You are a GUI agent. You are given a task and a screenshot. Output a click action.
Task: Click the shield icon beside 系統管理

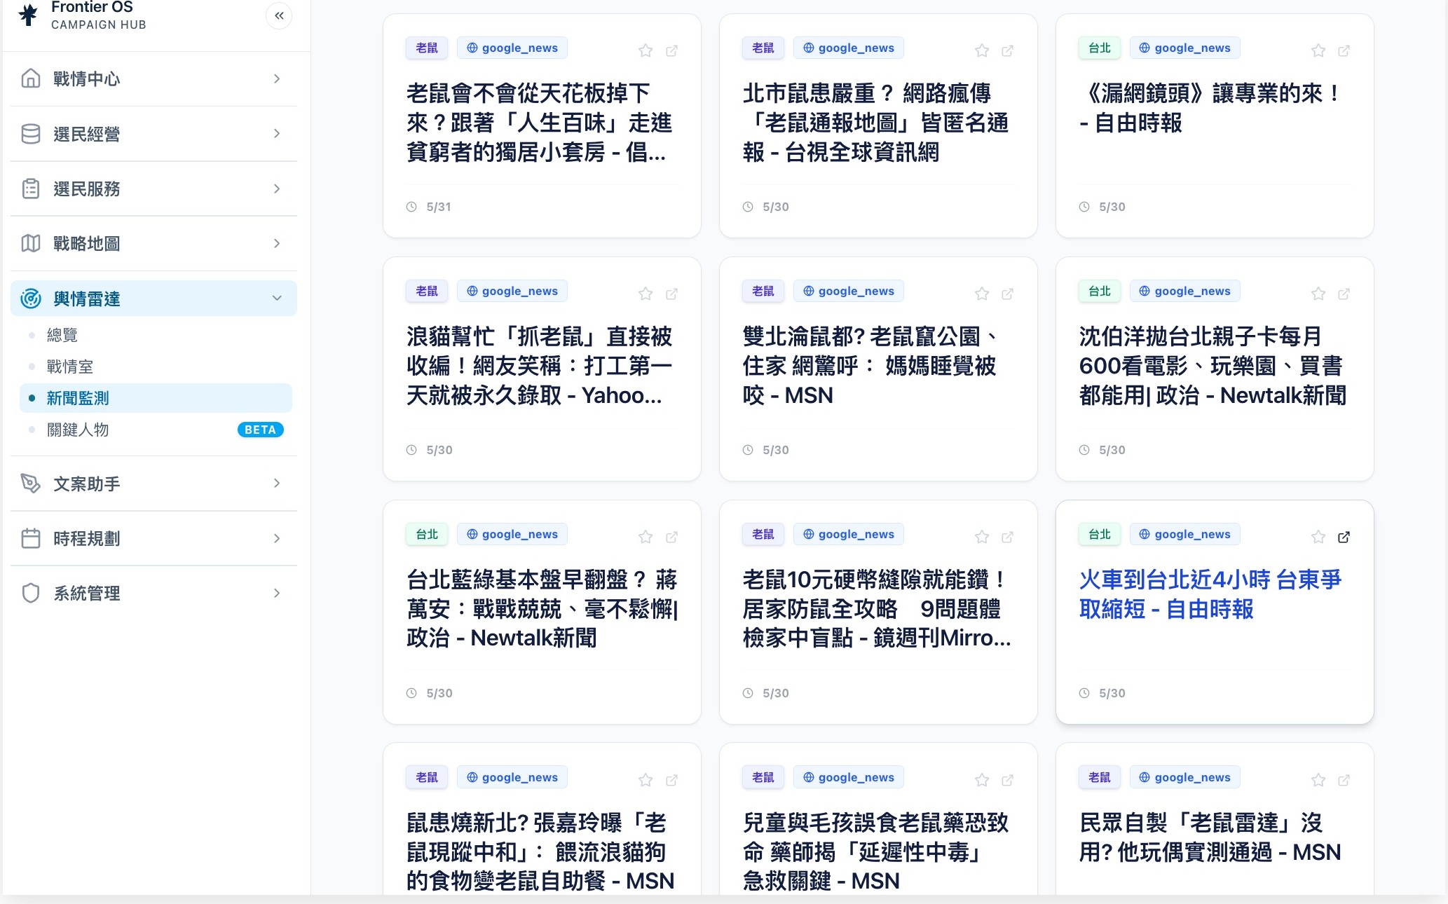[31, 593]
